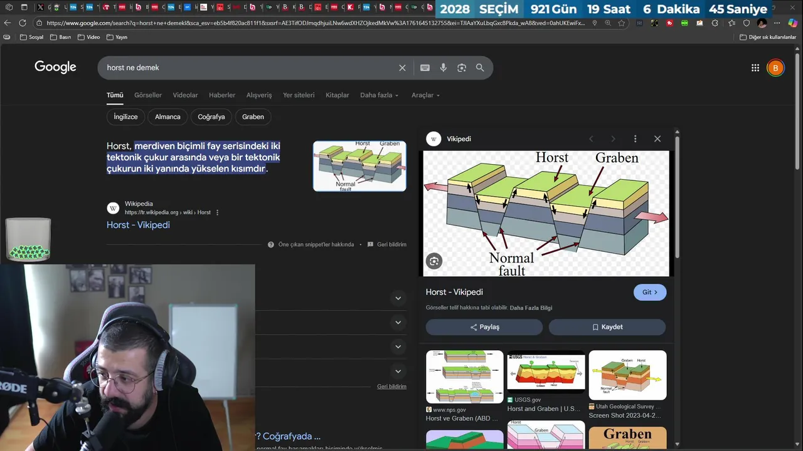Switch to Kitaplar tab
This screenshot has width=803, height=451.
(337, 95)
